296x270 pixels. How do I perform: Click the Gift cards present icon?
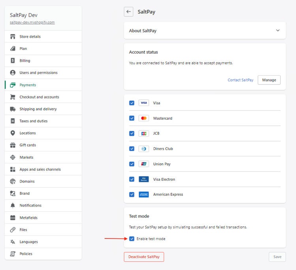[13, 145]
